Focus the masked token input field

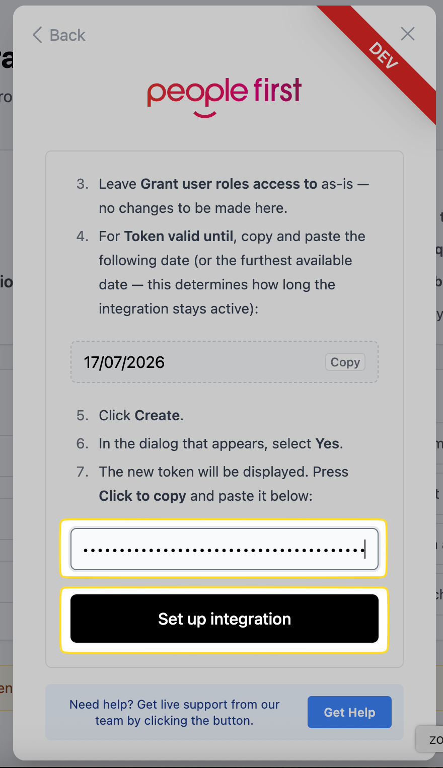tap(224, 549)
